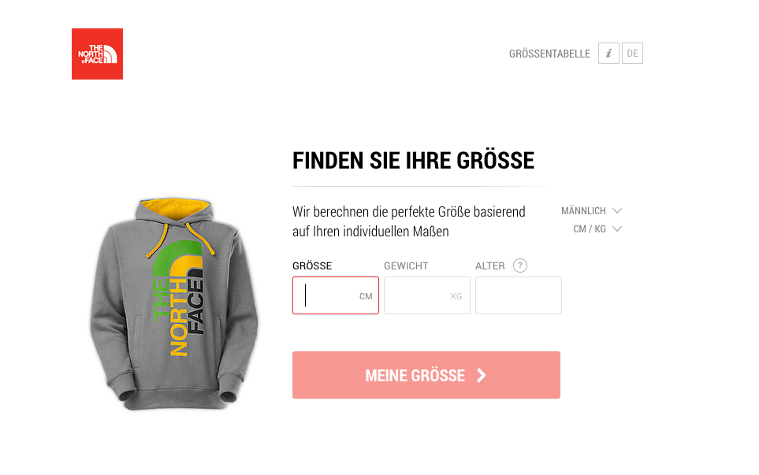Click The North Face logo
This screenshot has width=759, height=475.
pos(97,54)
